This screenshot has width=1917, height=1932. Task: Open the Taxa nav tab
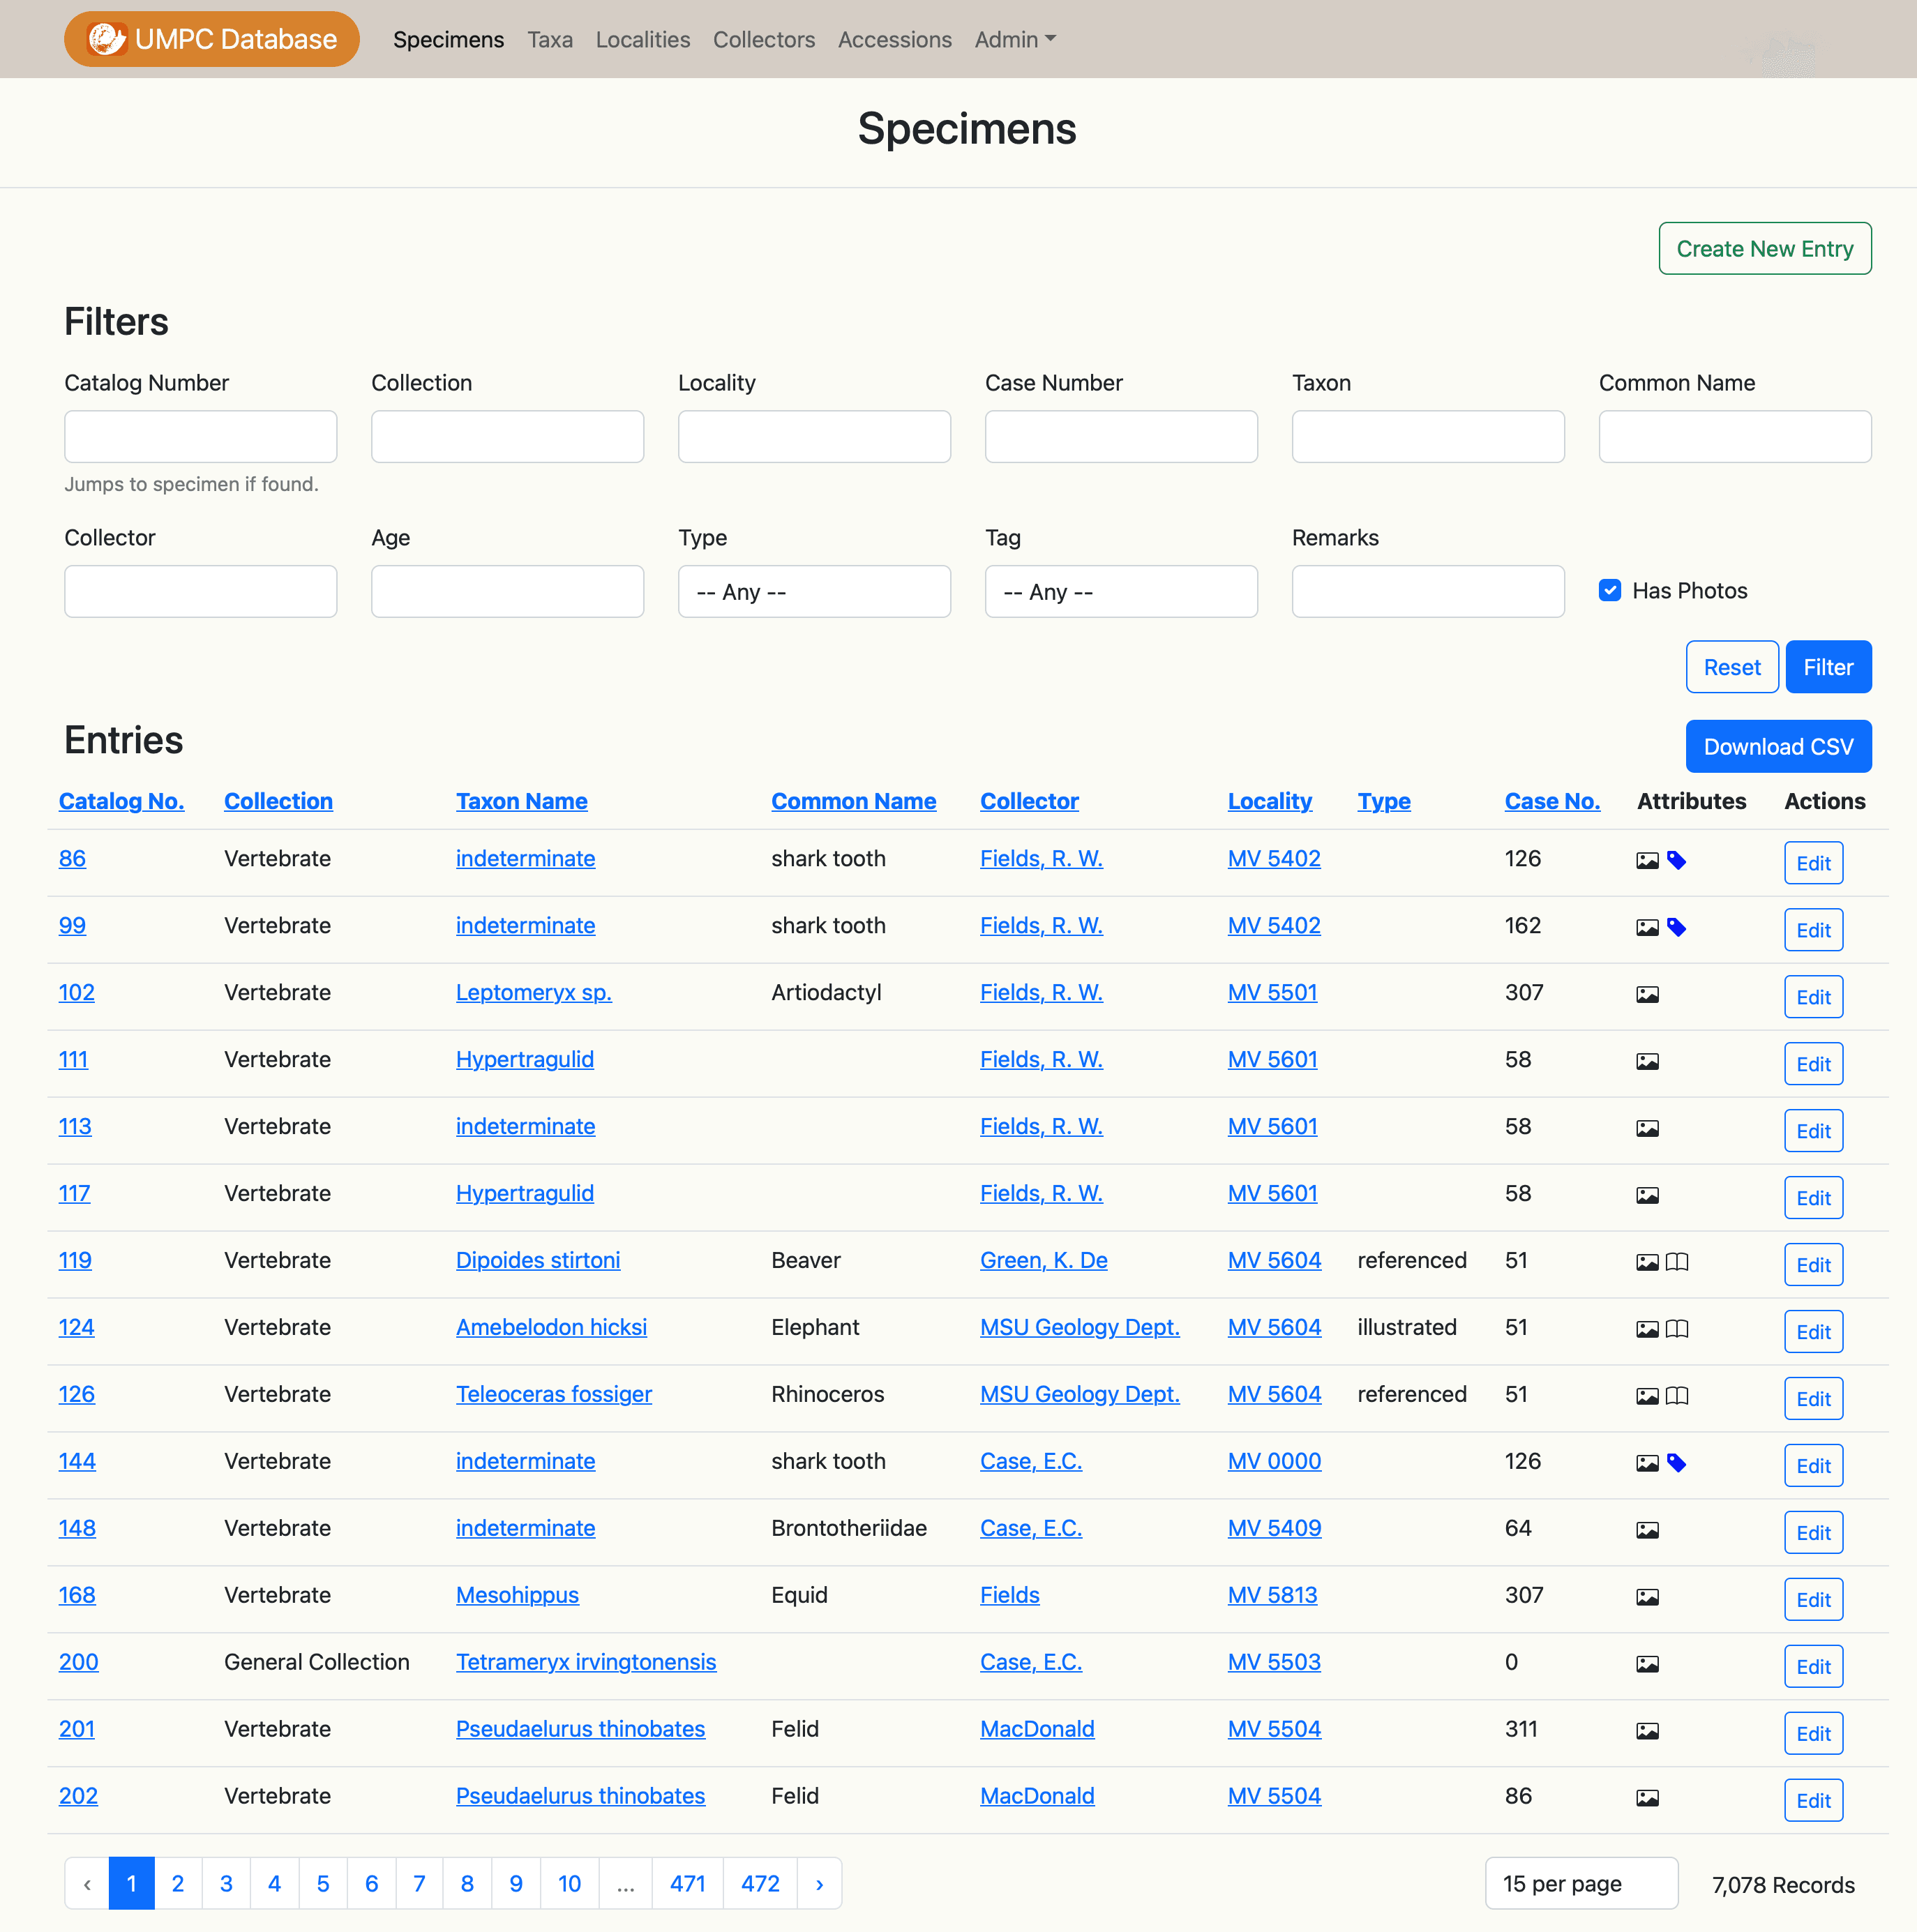tap(550, 39)
